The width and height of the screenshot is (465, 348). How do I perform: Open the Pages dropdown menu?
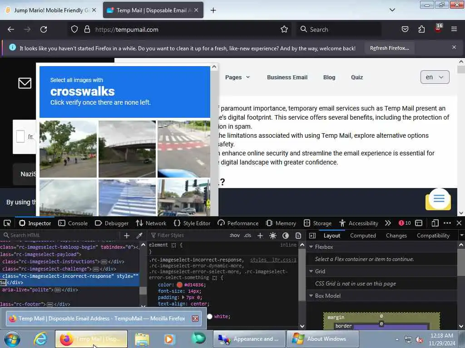(x=237, y=77)
